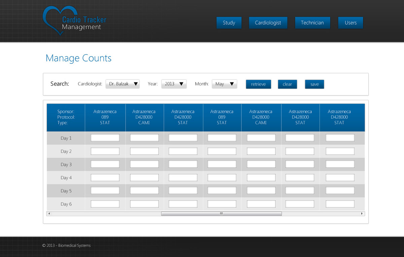This screenshot has height=257, width=404.
Task: Expand the Year dropdown showing 2013
Action: 174,84
